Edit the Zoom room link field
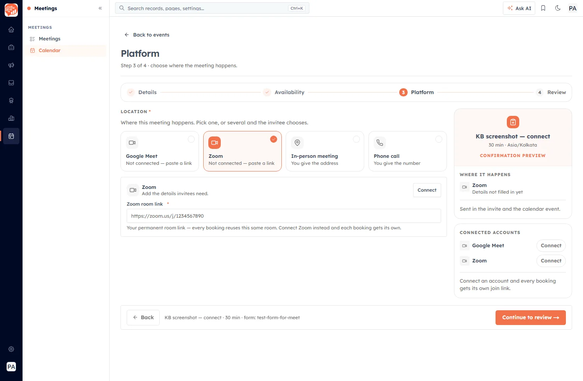The image size is (583, 381). [x=284, y=216]
